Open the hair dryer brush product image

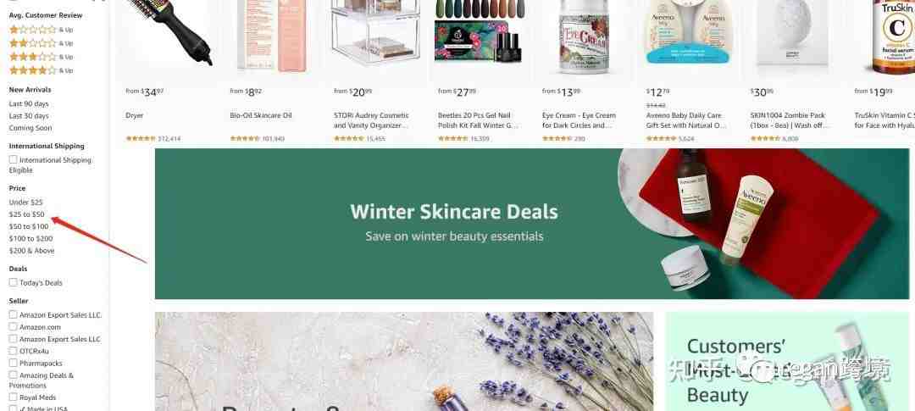(x=169, y=36)
